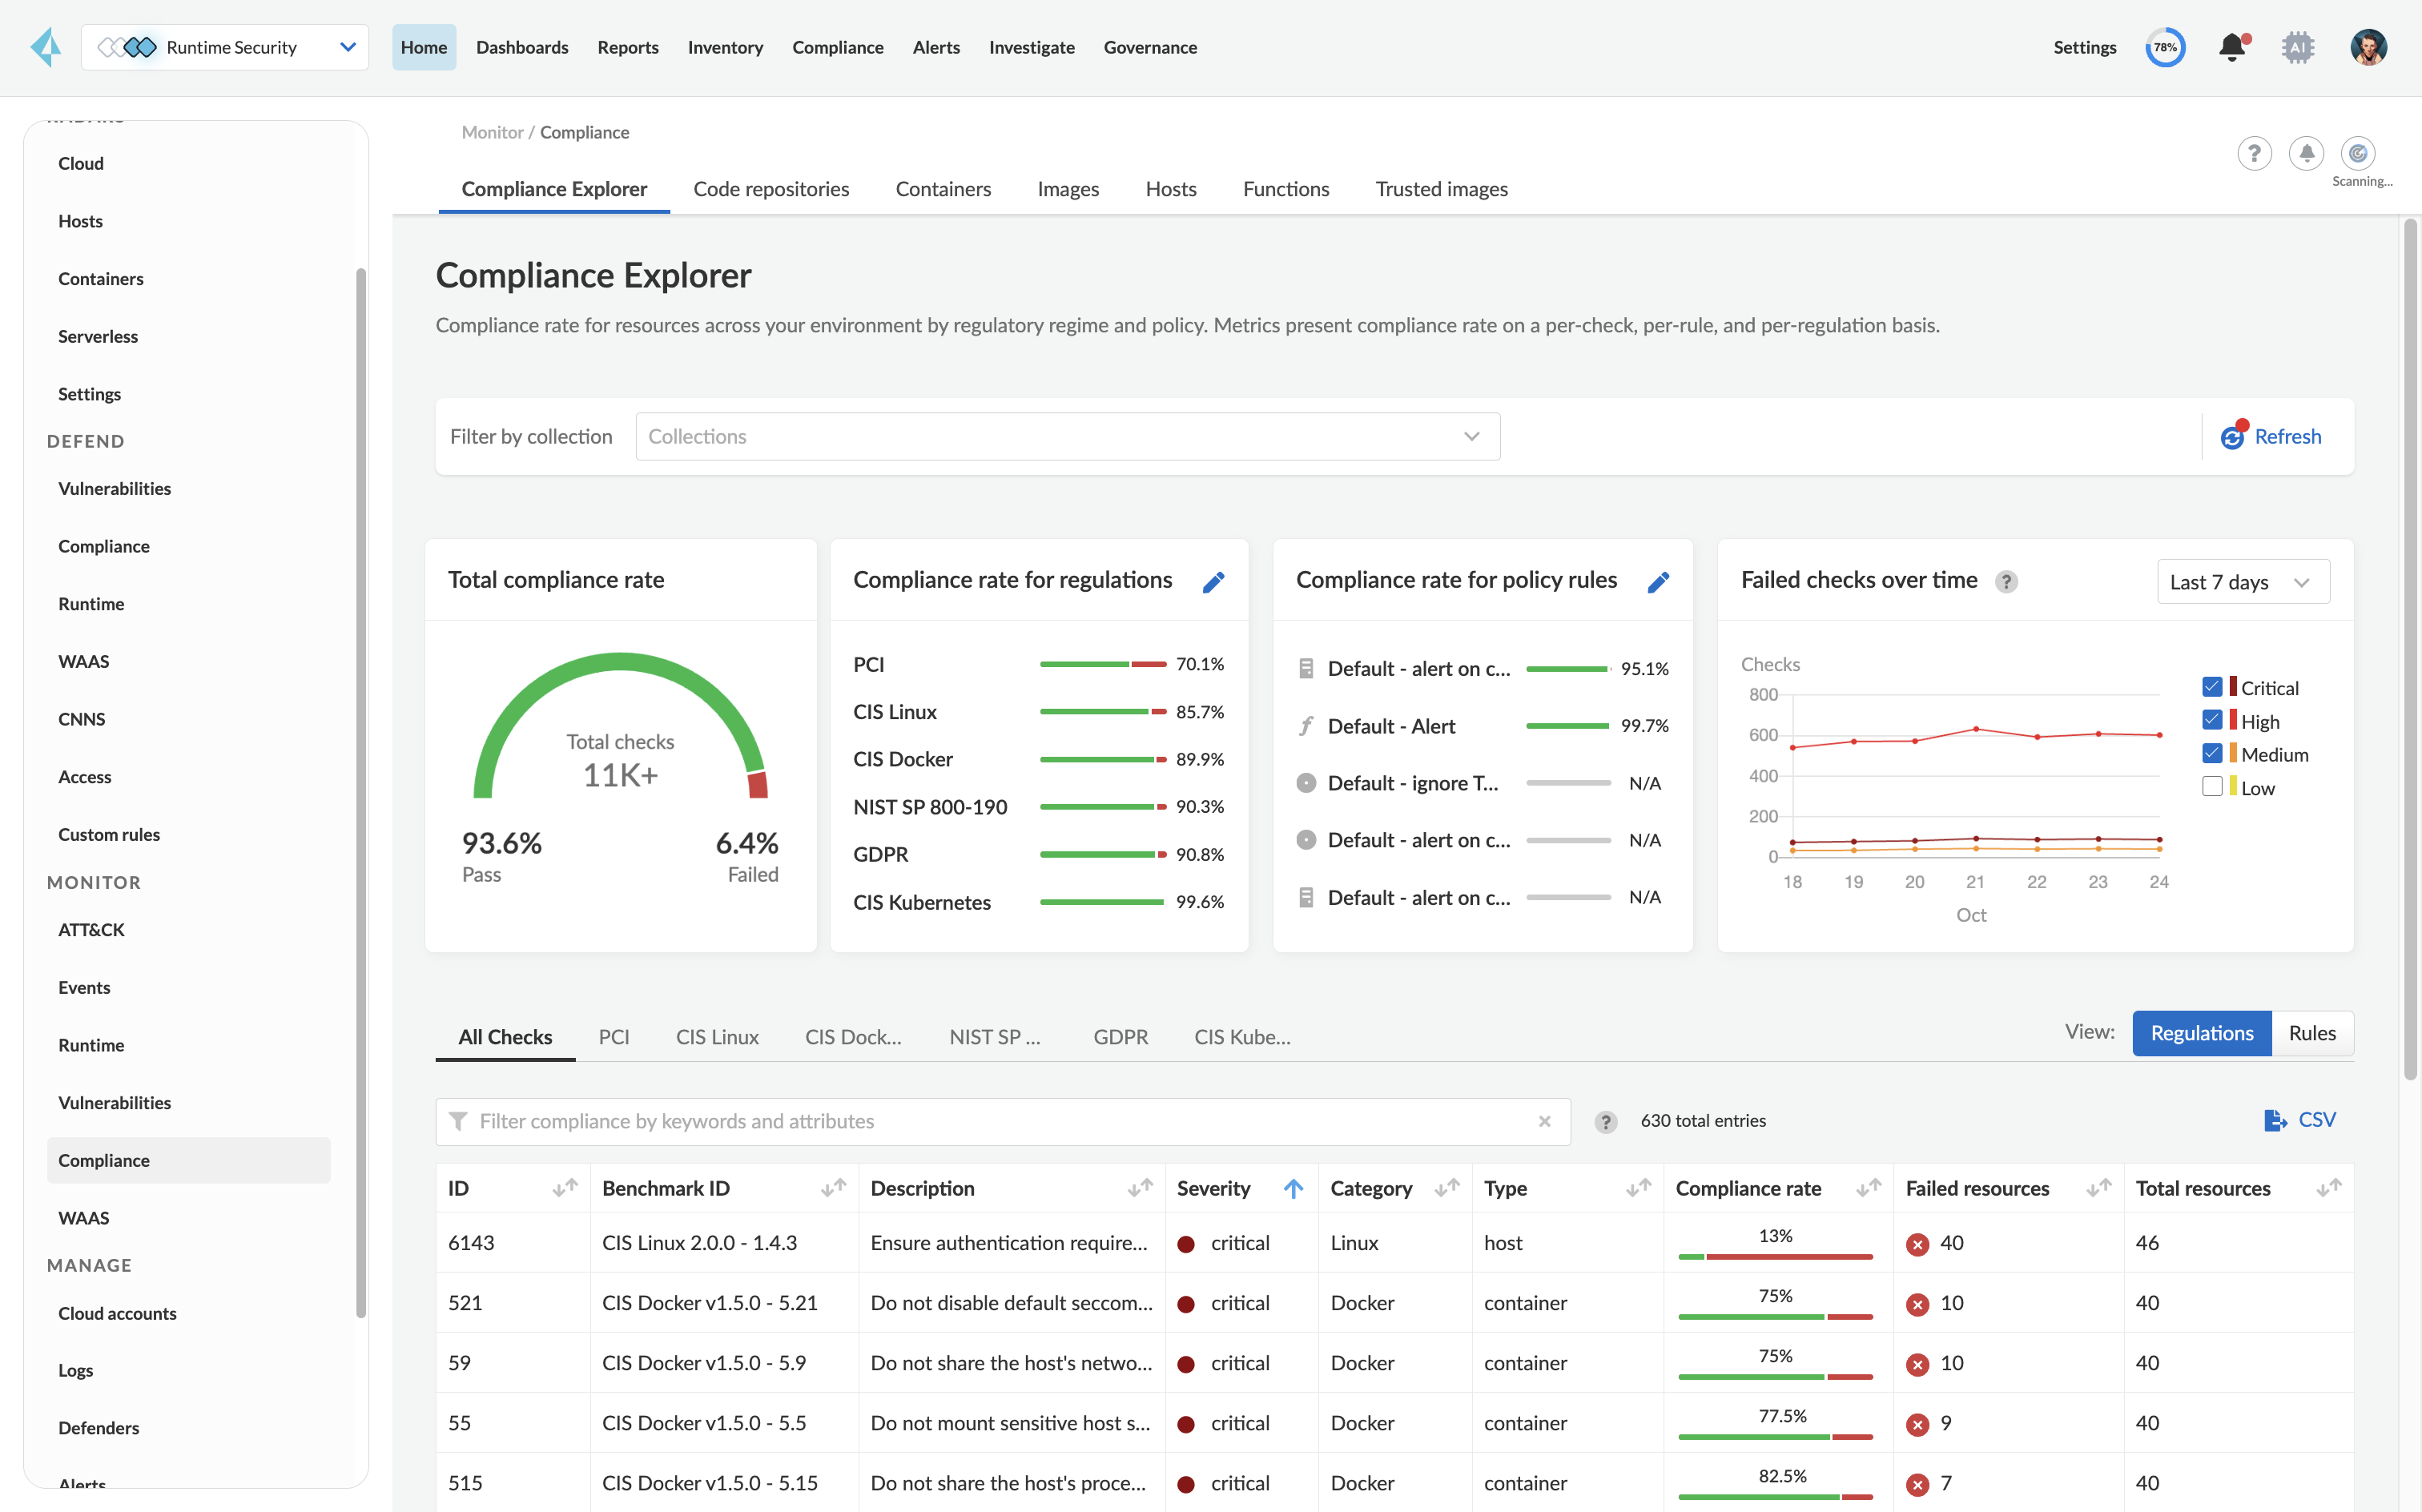Open the Governance menu in top navigation

coord(1149,47)
